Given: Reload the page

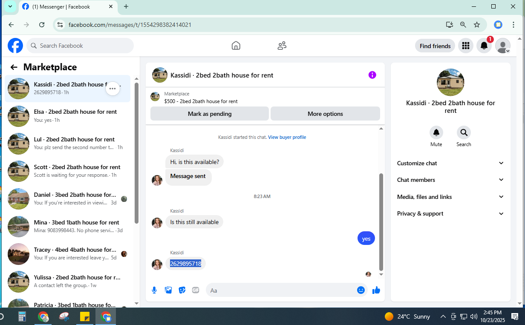Looking at the screenshot, I should point(42,25).
